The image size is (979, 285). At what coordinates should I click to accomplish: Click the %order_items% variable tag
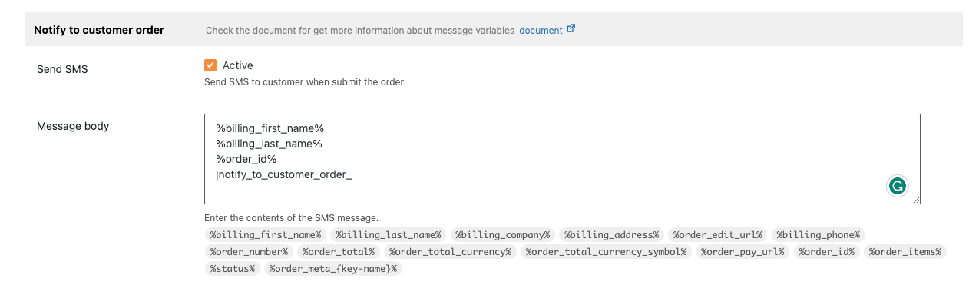[905, 251]
